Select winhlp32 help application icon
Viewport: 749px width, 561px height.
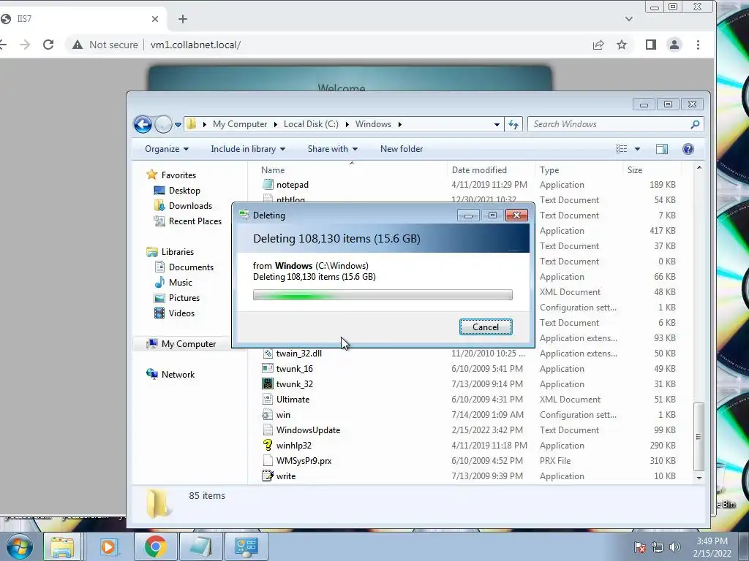coord(268,446)
